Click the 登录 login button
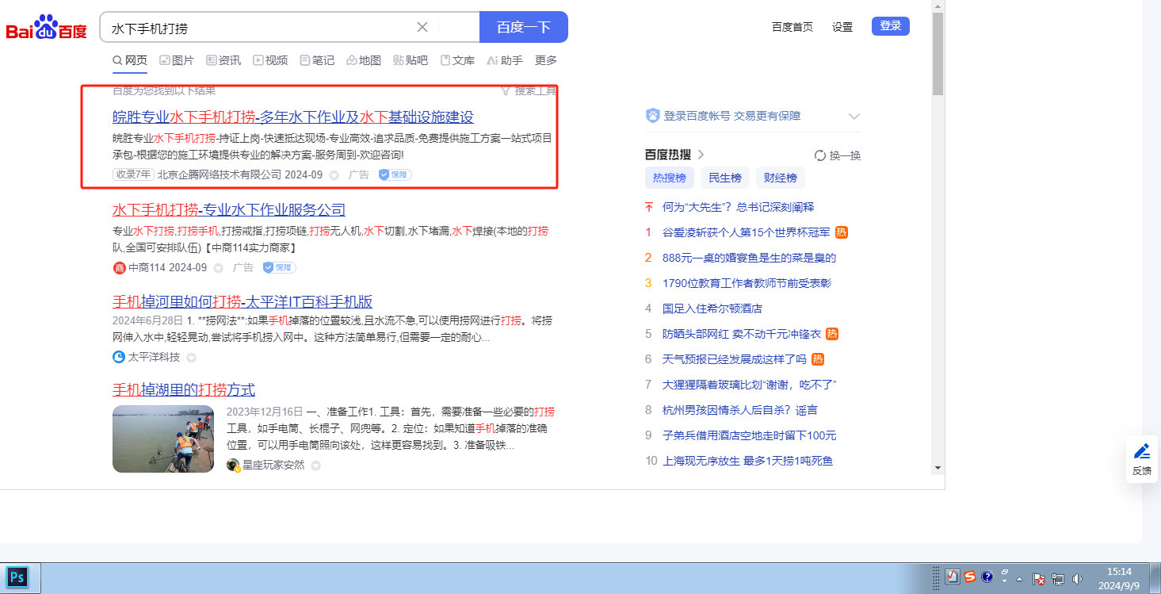Image resolution: width=1161 pixels, height=594 pixels. click(890, 26)
